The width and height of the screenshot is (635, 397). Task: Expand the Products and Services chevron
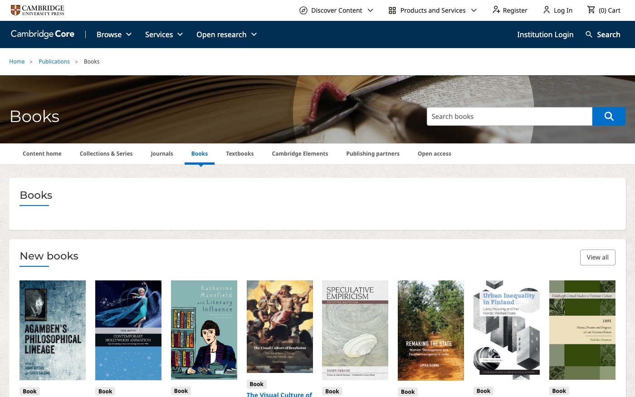[474, 10]
